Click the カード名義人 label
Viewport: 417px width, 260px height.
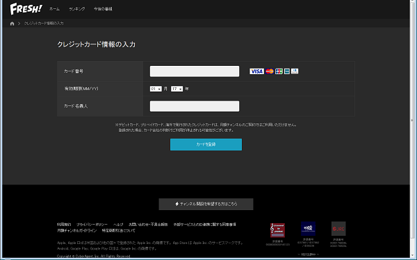tap(76, 106)
